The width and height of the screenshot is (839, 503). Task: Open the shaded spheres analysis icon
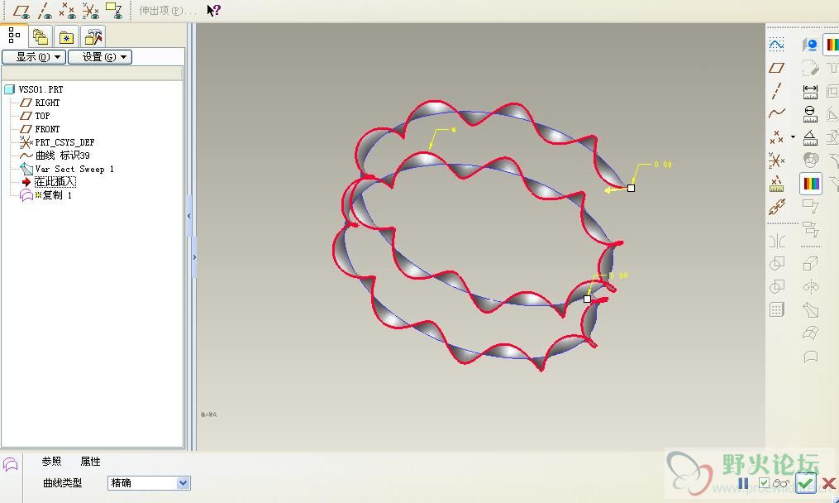click(811, 160)
